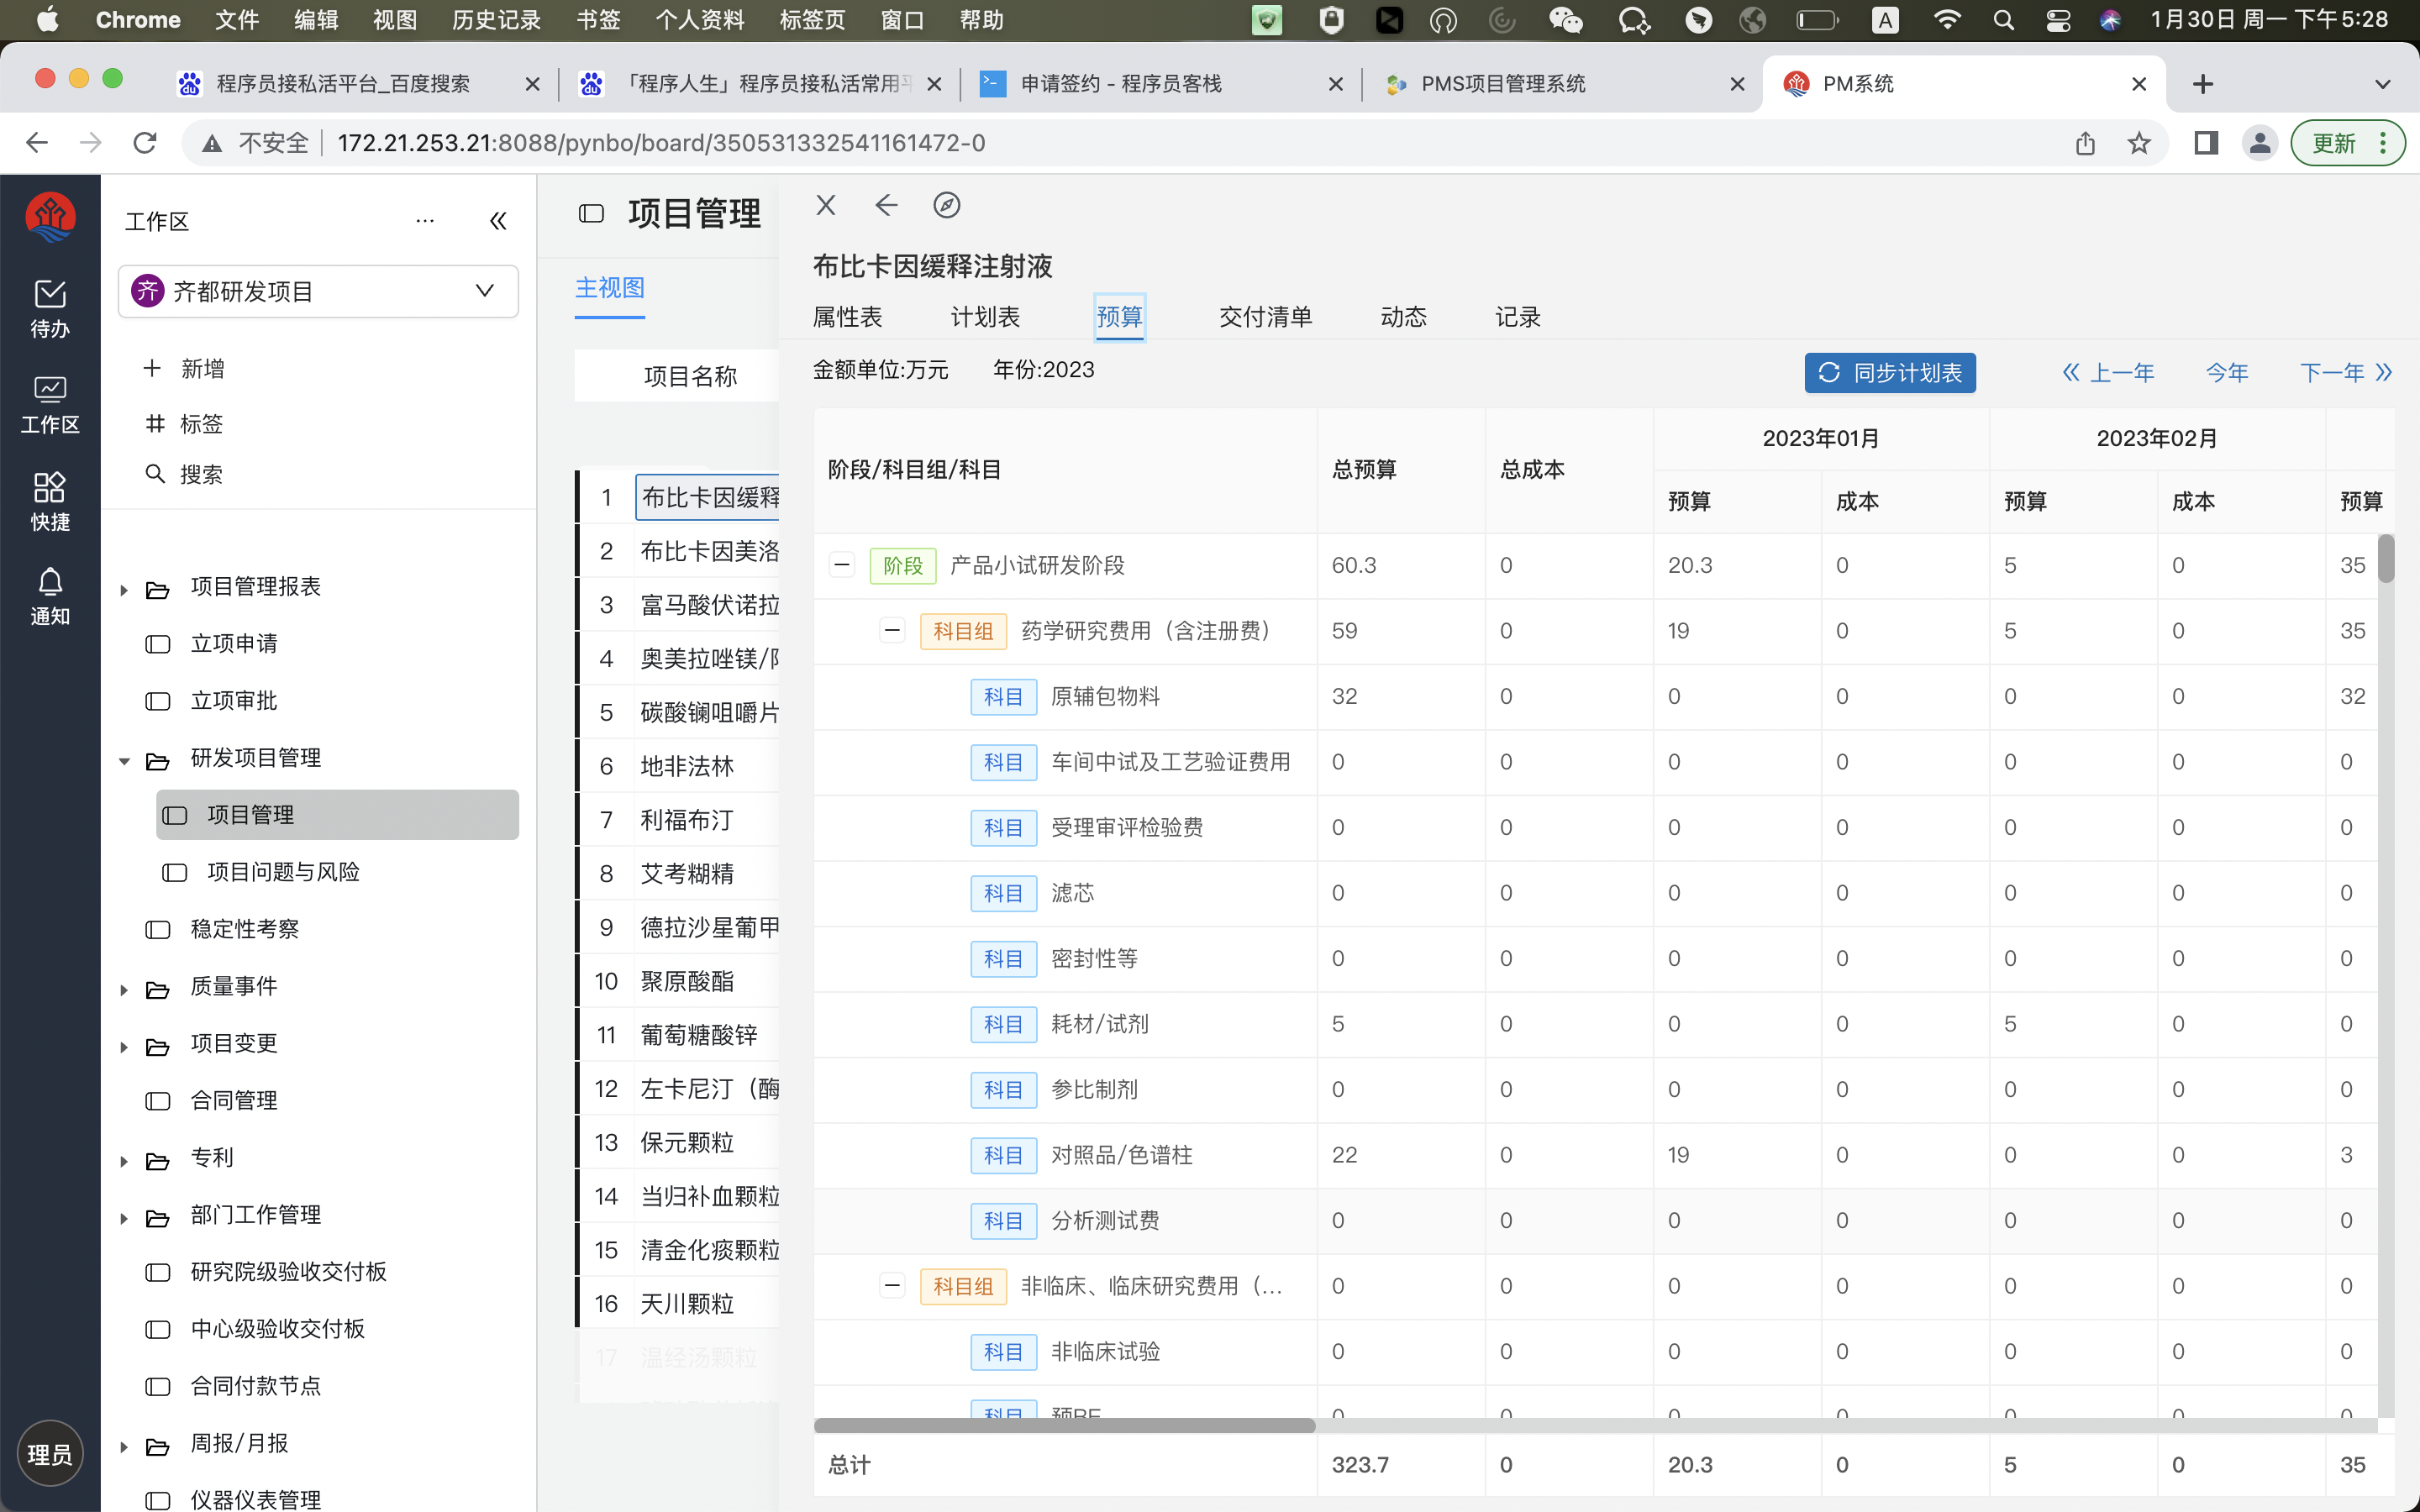Open Spotlight search in menu bar

(2003, 20)
